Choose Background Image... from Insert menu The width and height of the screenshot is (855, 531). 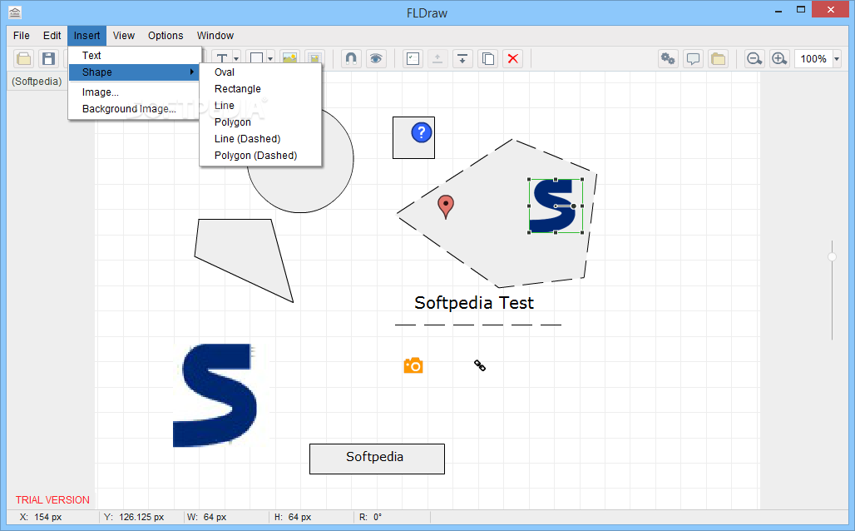135,108
